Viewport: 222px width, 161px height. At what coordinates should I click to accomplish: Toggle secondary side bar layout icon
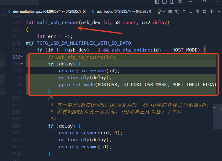[x=172, y=2]
